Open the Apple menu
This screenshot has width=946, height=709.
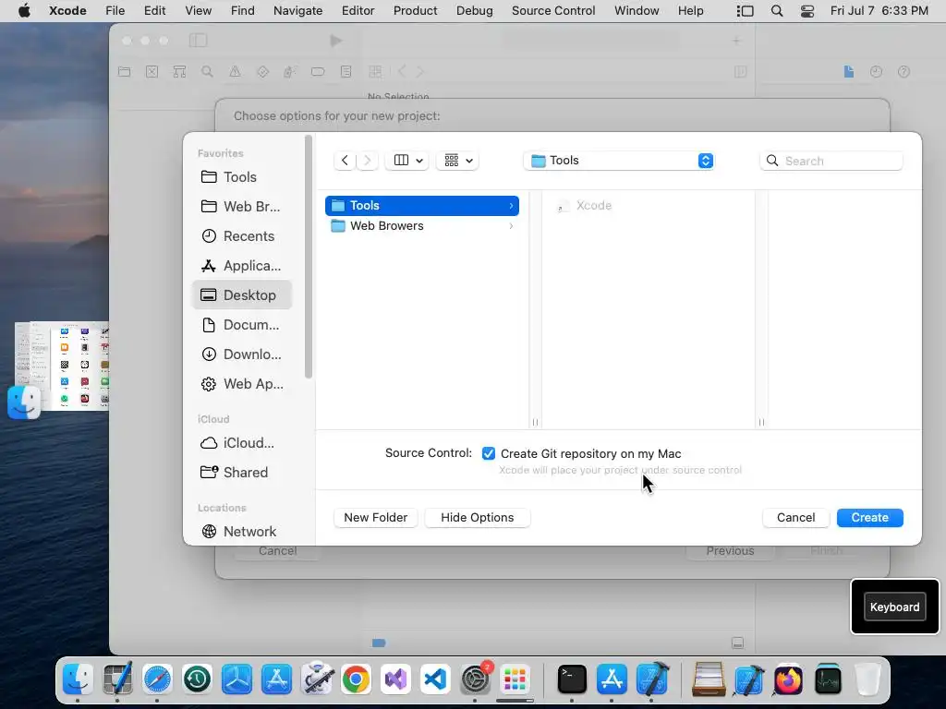(24, 11)
